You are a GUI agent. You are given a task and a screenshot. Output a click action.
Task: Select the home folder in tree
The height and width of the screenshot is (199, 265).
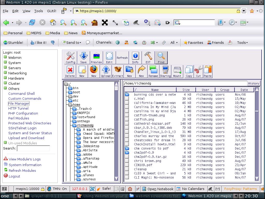pyautogui.click(x=76, y=105)
